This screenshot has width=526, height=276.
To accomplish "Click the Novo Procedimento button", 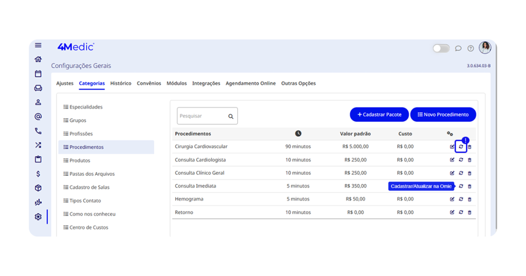I will 443,115.
